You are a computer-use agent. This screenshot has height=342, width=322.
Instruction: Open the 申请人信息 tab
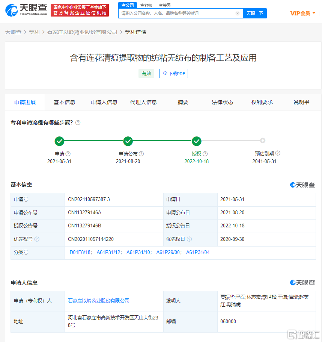[104, 102]
